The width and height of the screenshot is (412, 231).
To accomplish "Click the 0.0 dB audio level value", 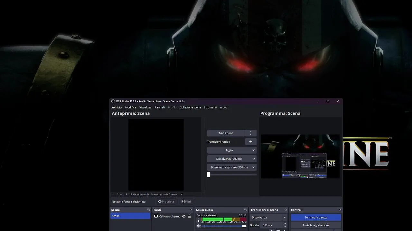I will point(242,215).
